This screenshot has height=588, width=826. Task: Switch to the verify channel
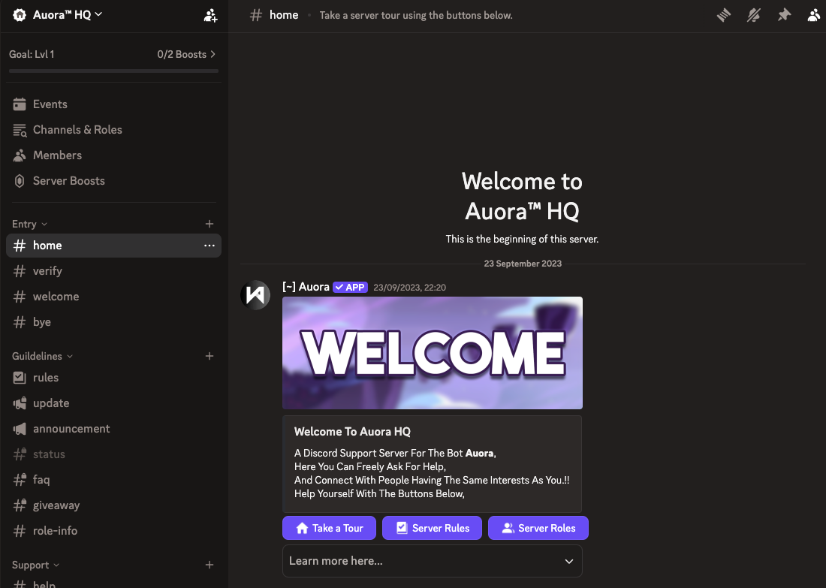tap(47, 271)
